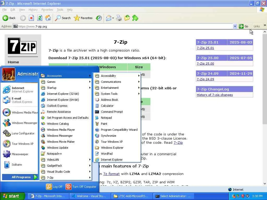
Task: Click the folder toolbar icon beside the printer
Action: 127,18
